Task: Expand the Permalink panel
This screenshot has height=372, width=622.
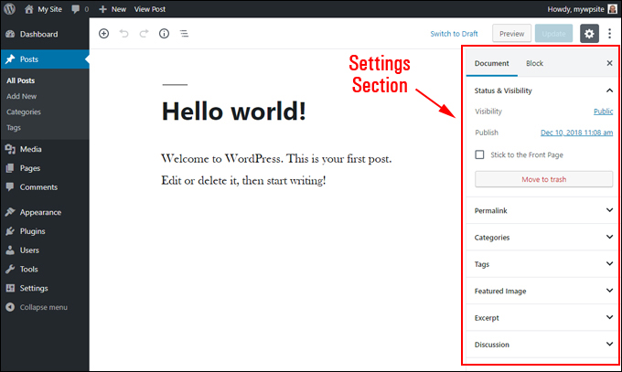Action: (542, 210)
